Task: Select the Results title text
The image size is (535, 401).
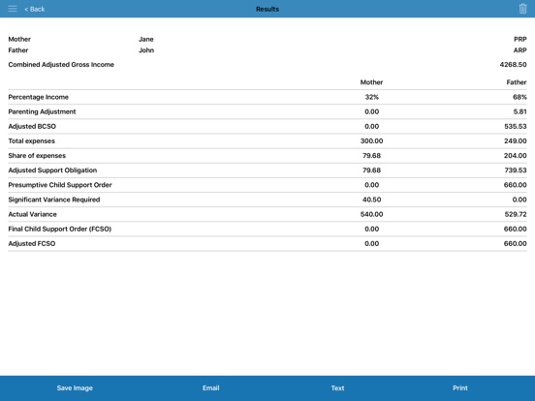Action: [x=267, y=10]
